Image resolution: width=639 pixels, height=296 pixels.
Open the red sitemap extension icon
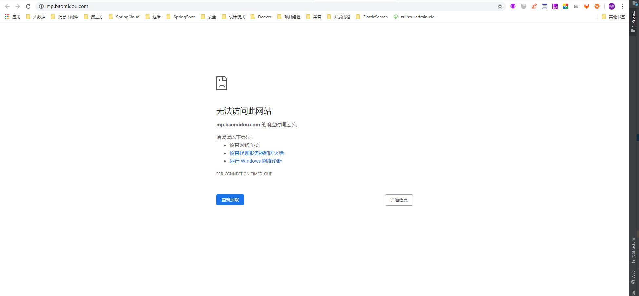(x=534, y=6)
